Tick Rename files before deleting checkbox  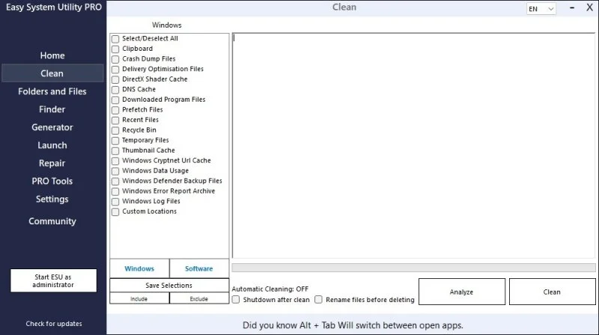tap(319, 300)
